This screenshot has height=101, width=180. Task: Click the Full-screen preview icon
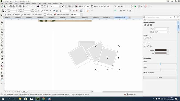(x=62, y=6)
